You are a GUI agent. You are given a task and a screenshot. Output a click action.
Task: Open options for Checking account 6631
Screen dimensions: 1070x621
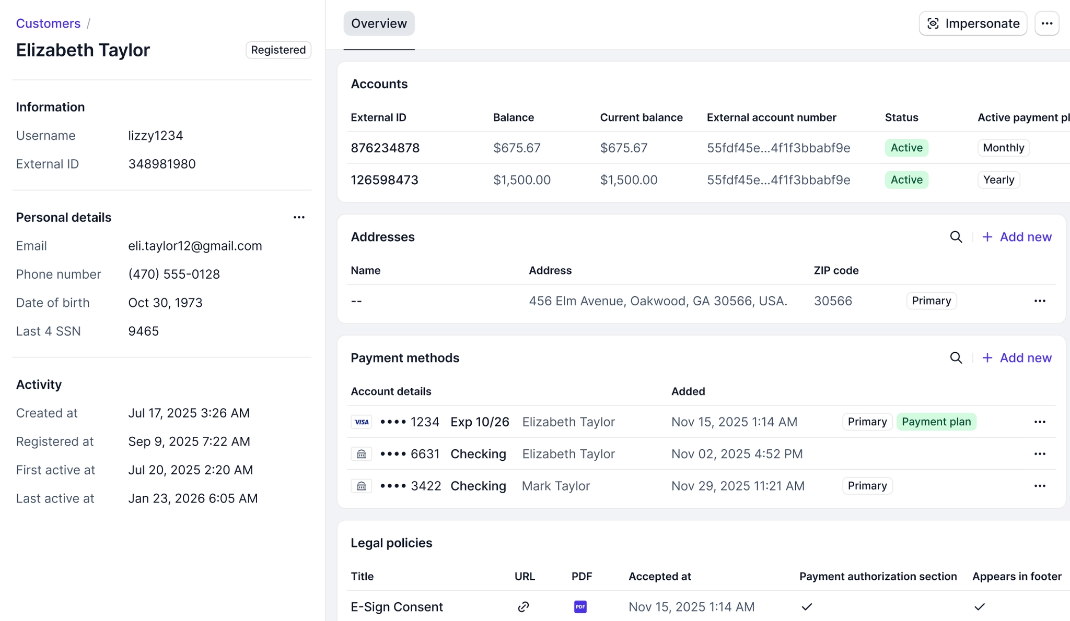(1039, 454)
